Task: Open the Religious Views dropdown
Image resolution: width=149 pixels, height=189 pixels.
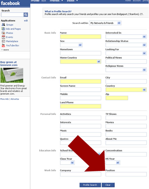Action: (126, 70)
